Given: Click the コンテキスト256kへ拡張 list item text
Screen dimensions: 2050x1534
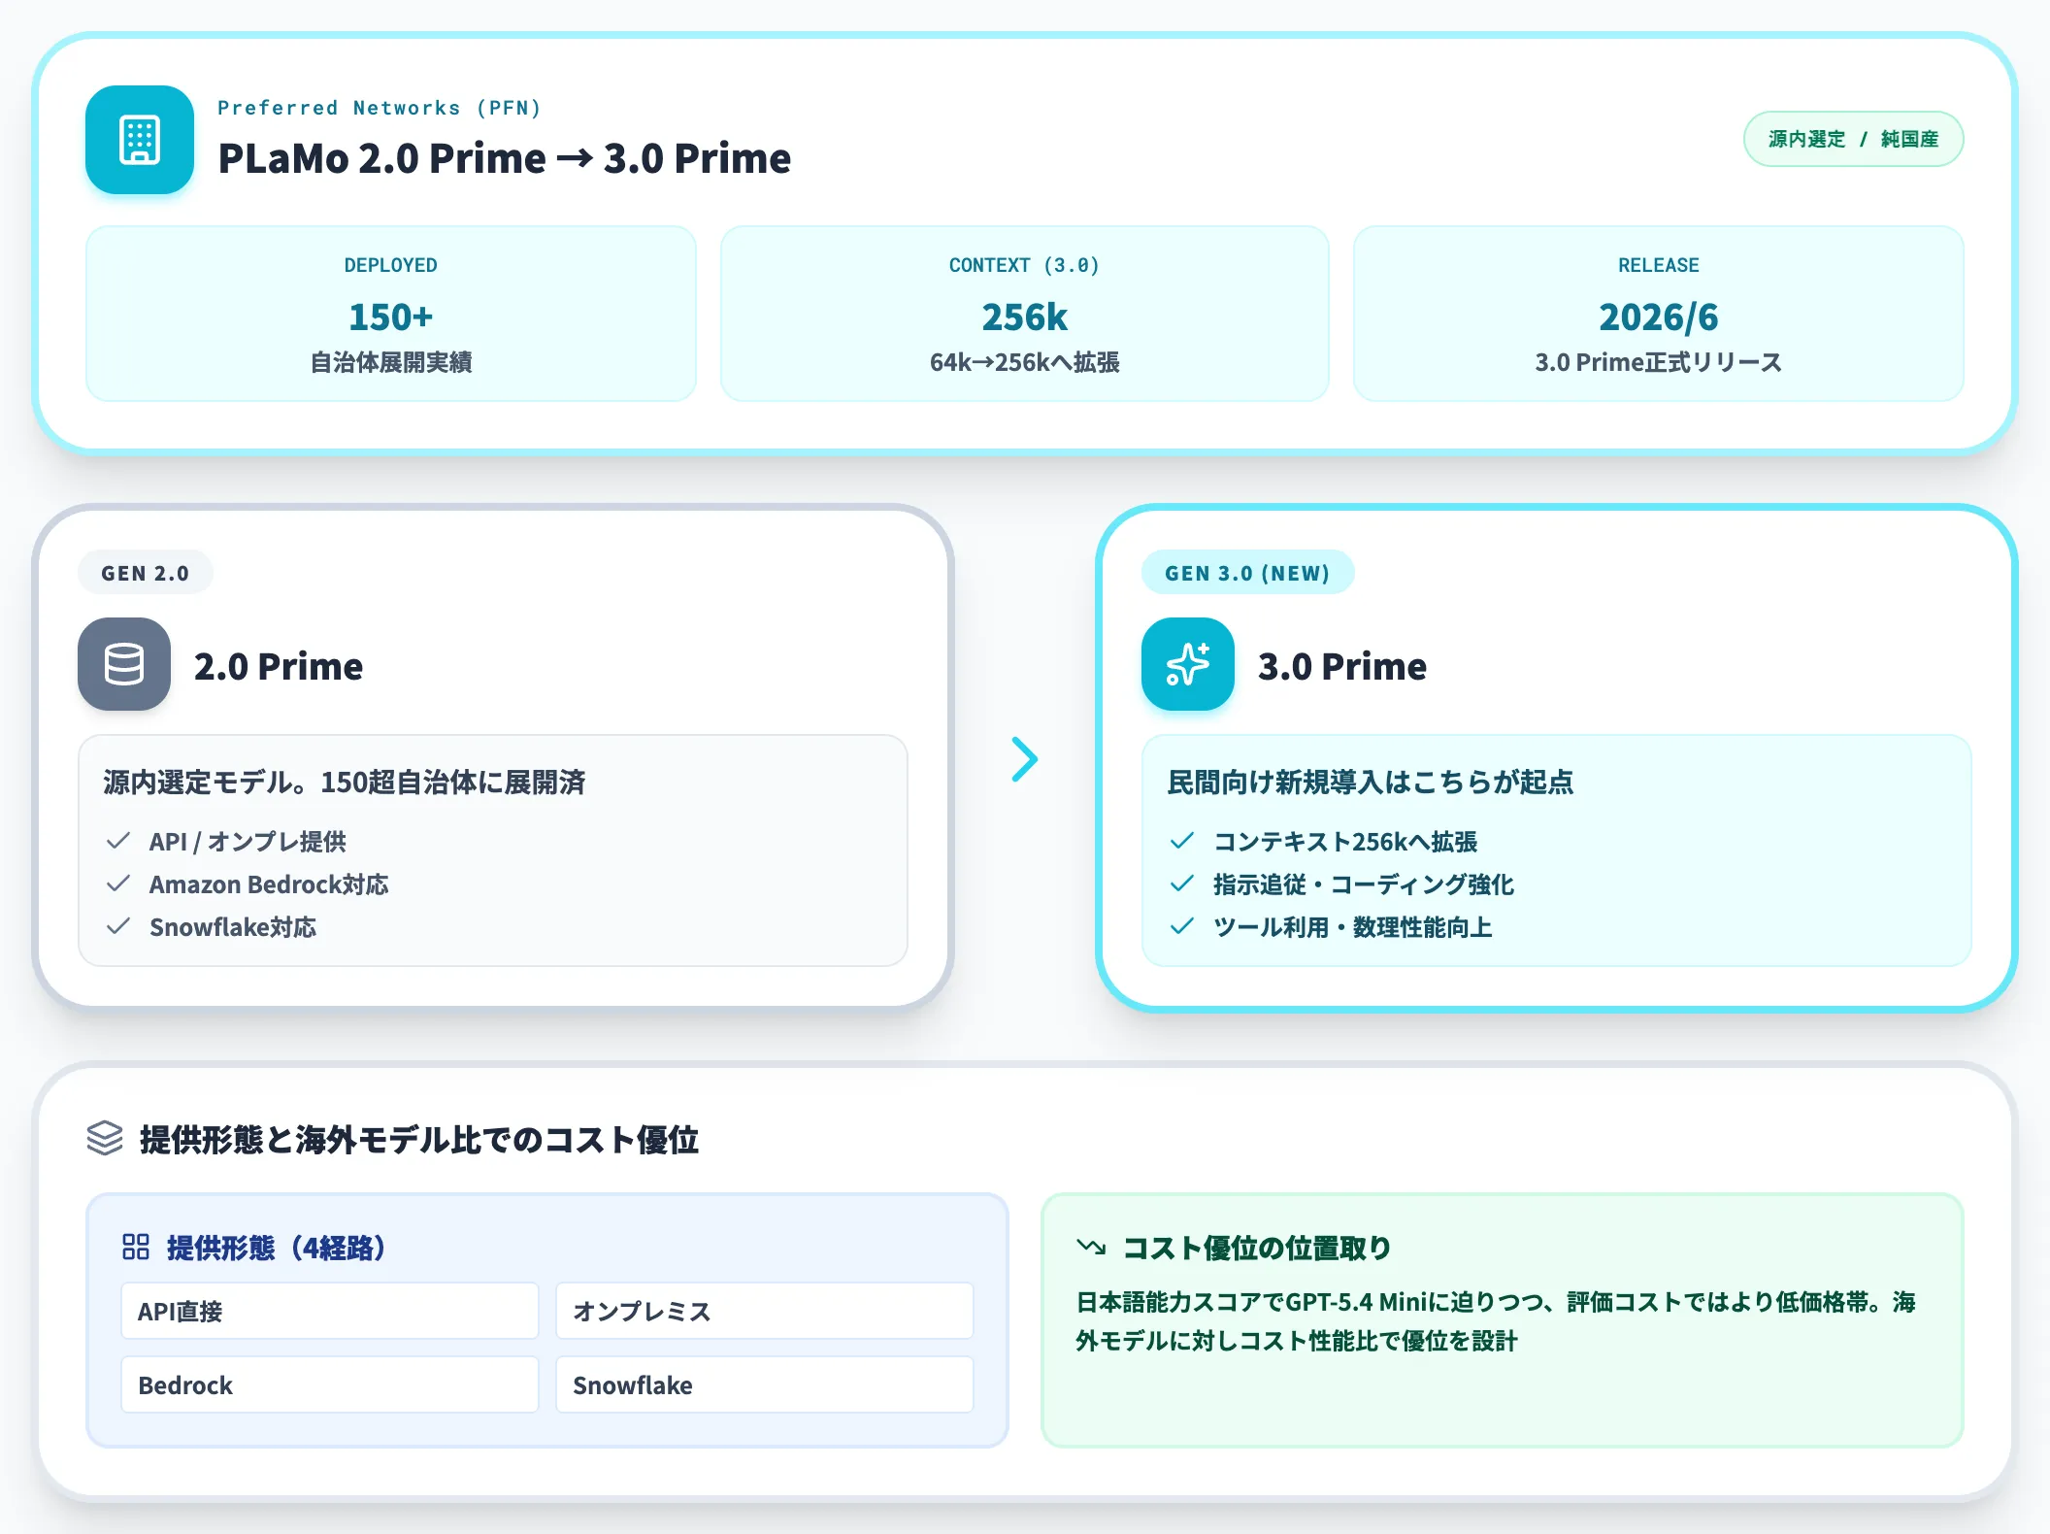Looking at the screenshot, I should [x=1345, y=842].
